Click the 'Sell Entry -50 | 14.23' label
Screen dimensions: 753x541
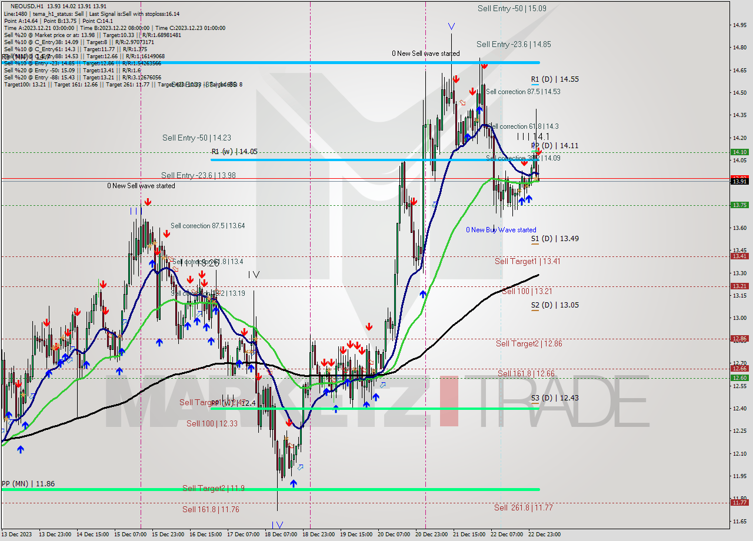[196, 138]
